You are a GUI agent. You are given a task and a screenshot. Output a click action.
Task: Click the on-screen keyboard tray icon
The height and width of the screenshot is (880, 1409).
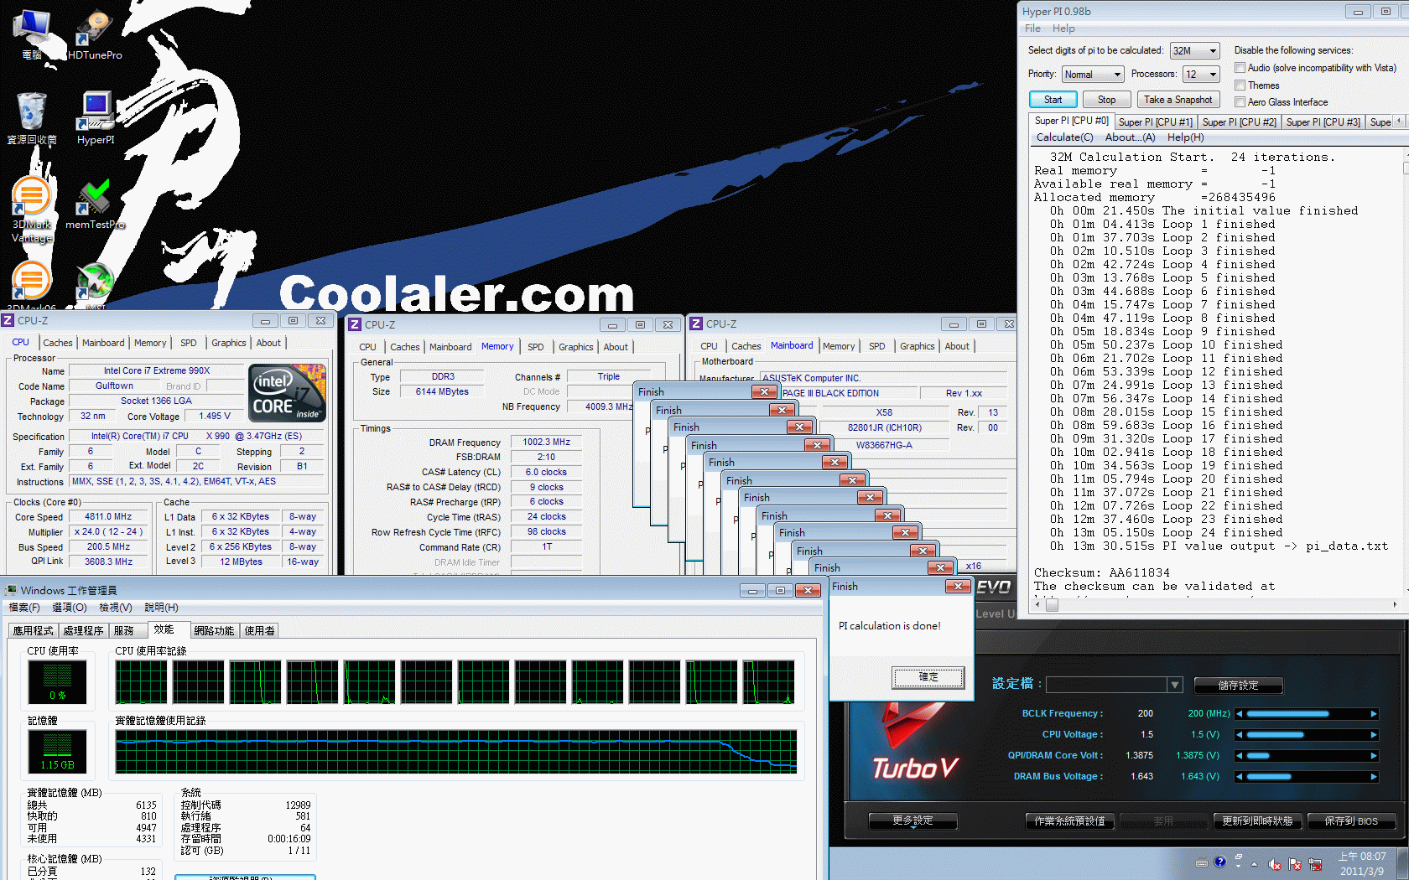(x=1202, y=862)
